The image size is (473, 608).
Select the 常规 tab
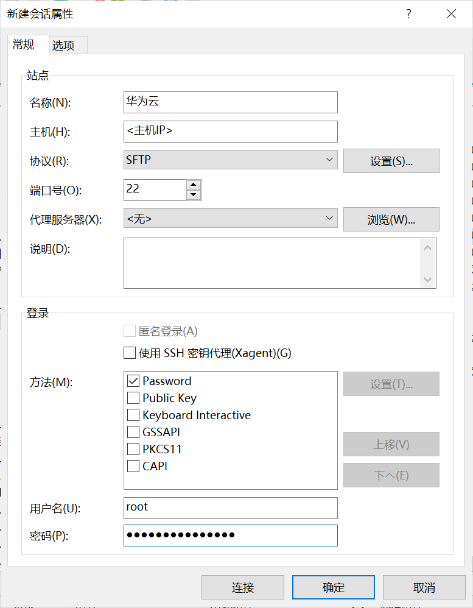[24, 44]
